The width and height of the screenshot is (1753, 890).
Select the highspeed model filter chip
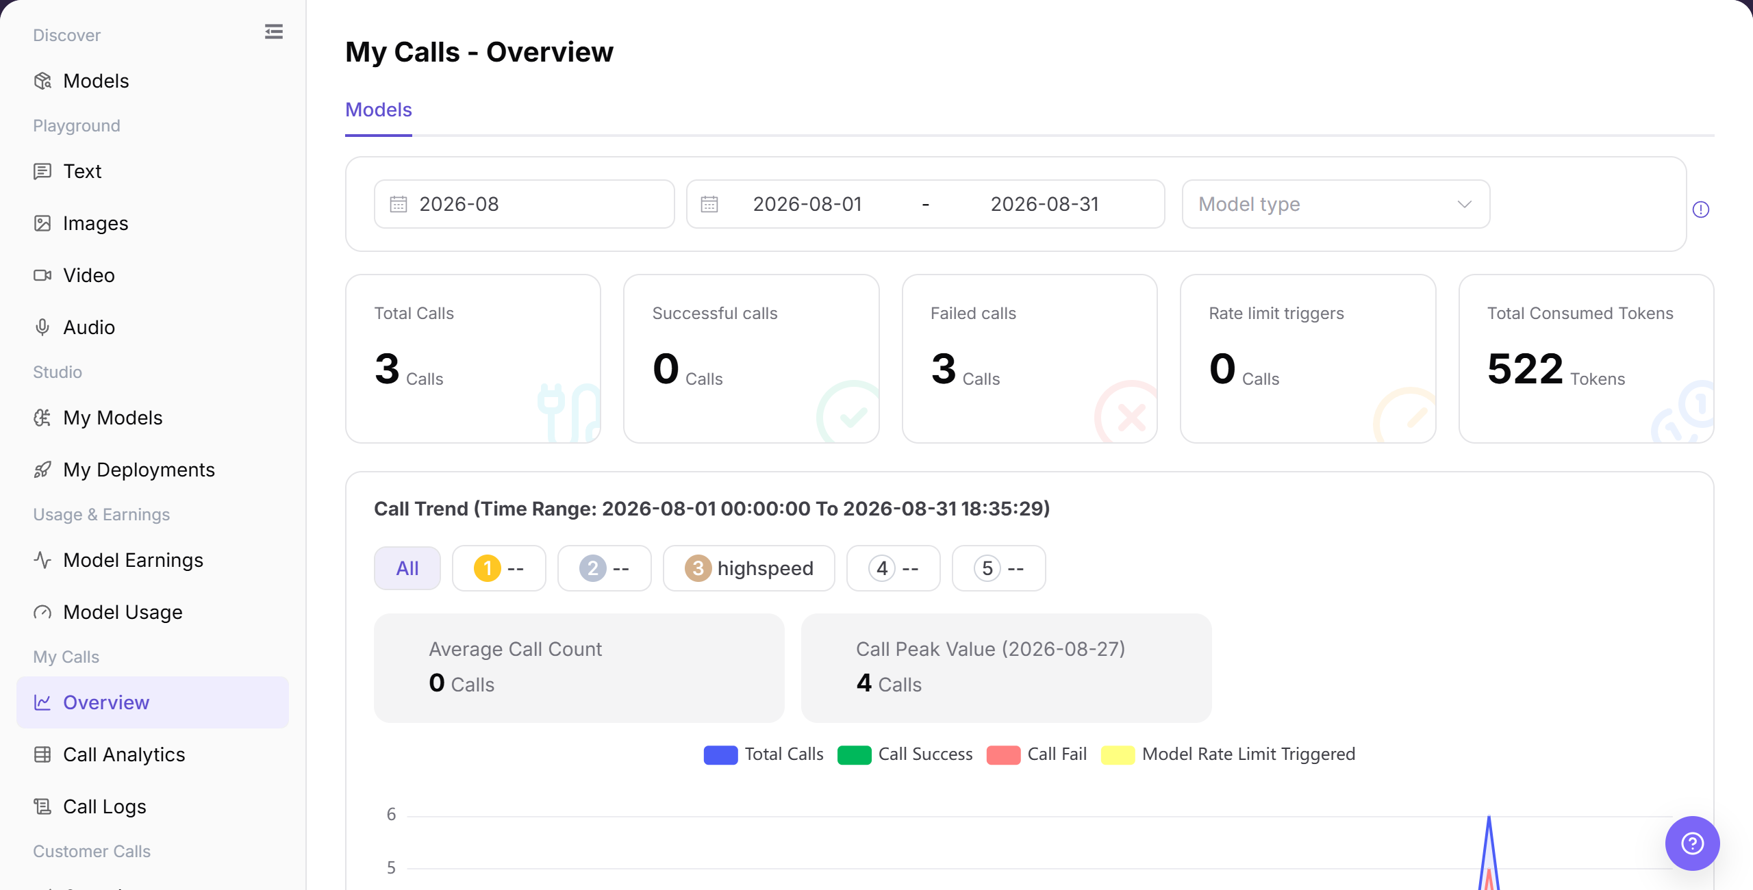tap(749, 568)
